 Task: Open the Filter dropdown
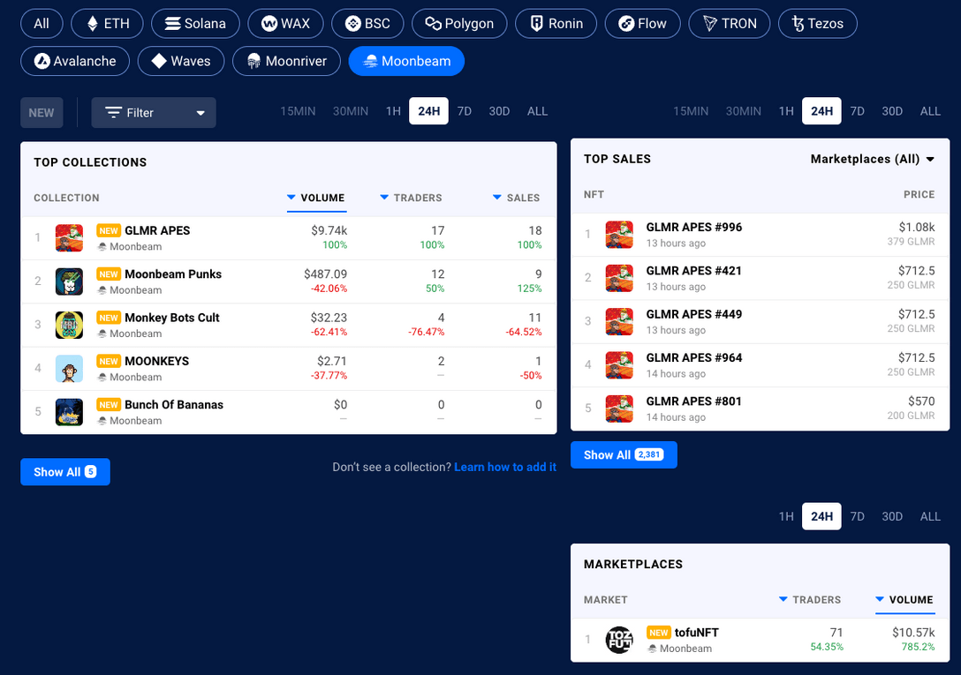click(154, 113)
